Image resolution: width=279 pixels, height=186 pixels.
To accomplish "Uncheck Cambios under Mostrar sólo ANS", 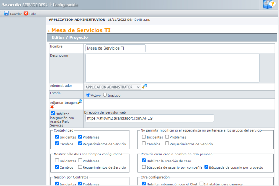I will point(57,167).
